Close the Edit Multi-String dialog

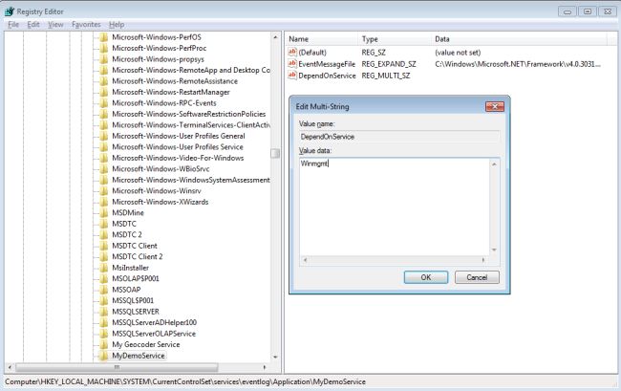(x=495, y=106)
